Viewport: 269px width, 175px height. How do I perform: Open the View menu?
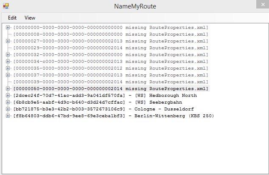30,18
